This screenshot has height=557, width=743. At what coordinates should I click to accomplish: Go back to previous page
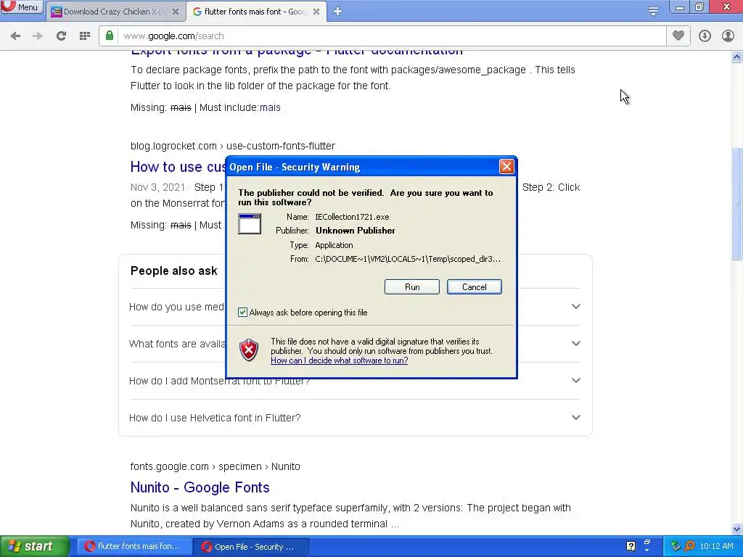(15, 36)
